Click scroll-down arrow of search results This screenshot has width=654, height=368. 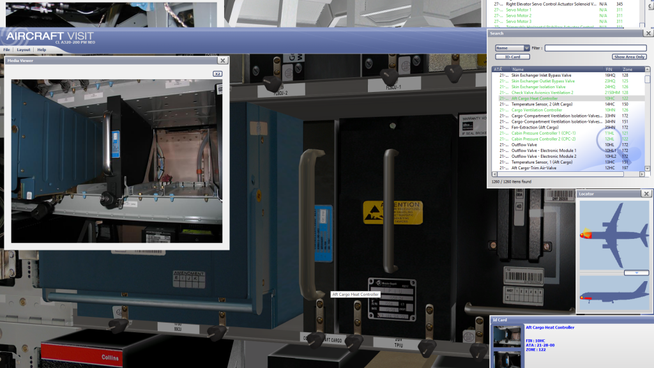(648, 169)
